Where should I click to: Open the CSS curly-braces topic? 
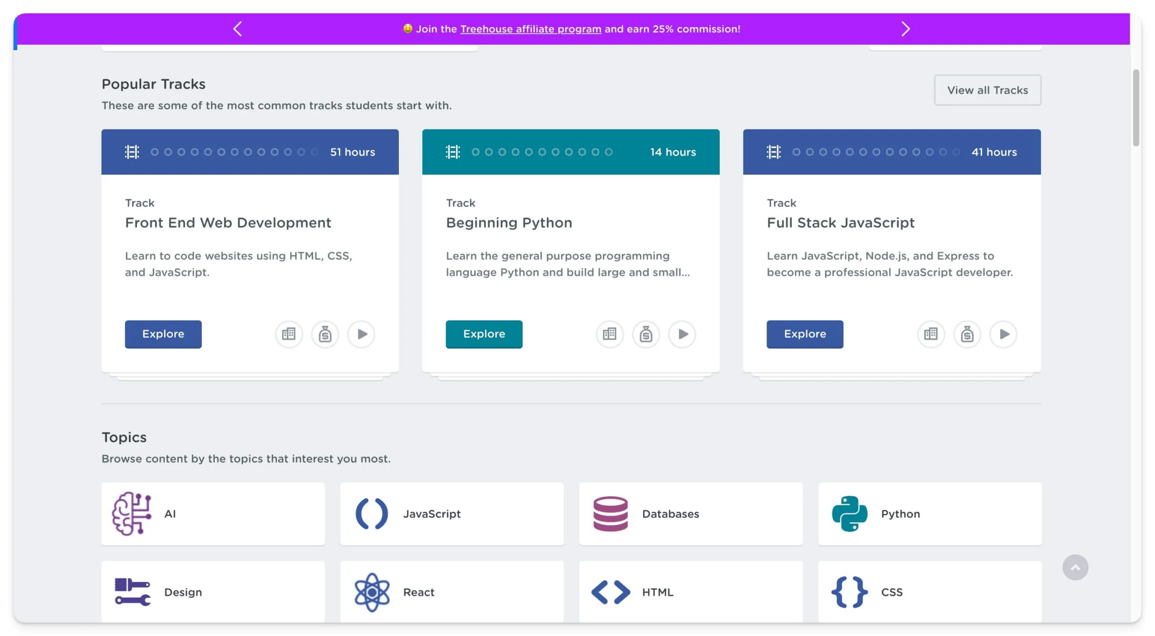849,591
